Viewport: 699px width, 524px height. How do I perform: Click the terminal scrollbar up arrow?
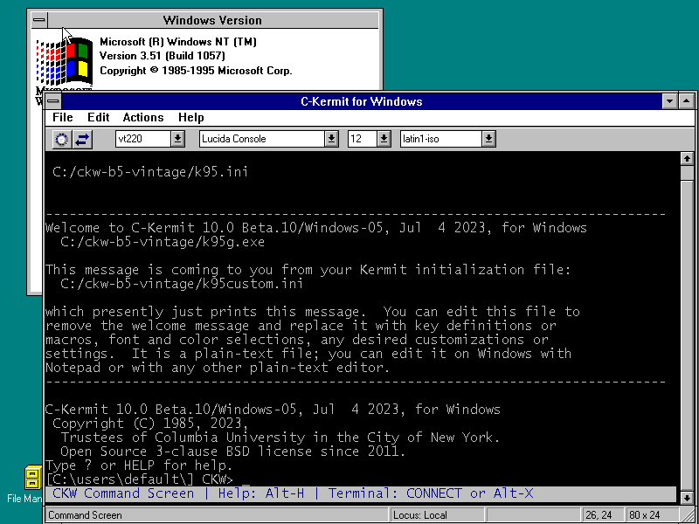[x=687, y=158]
